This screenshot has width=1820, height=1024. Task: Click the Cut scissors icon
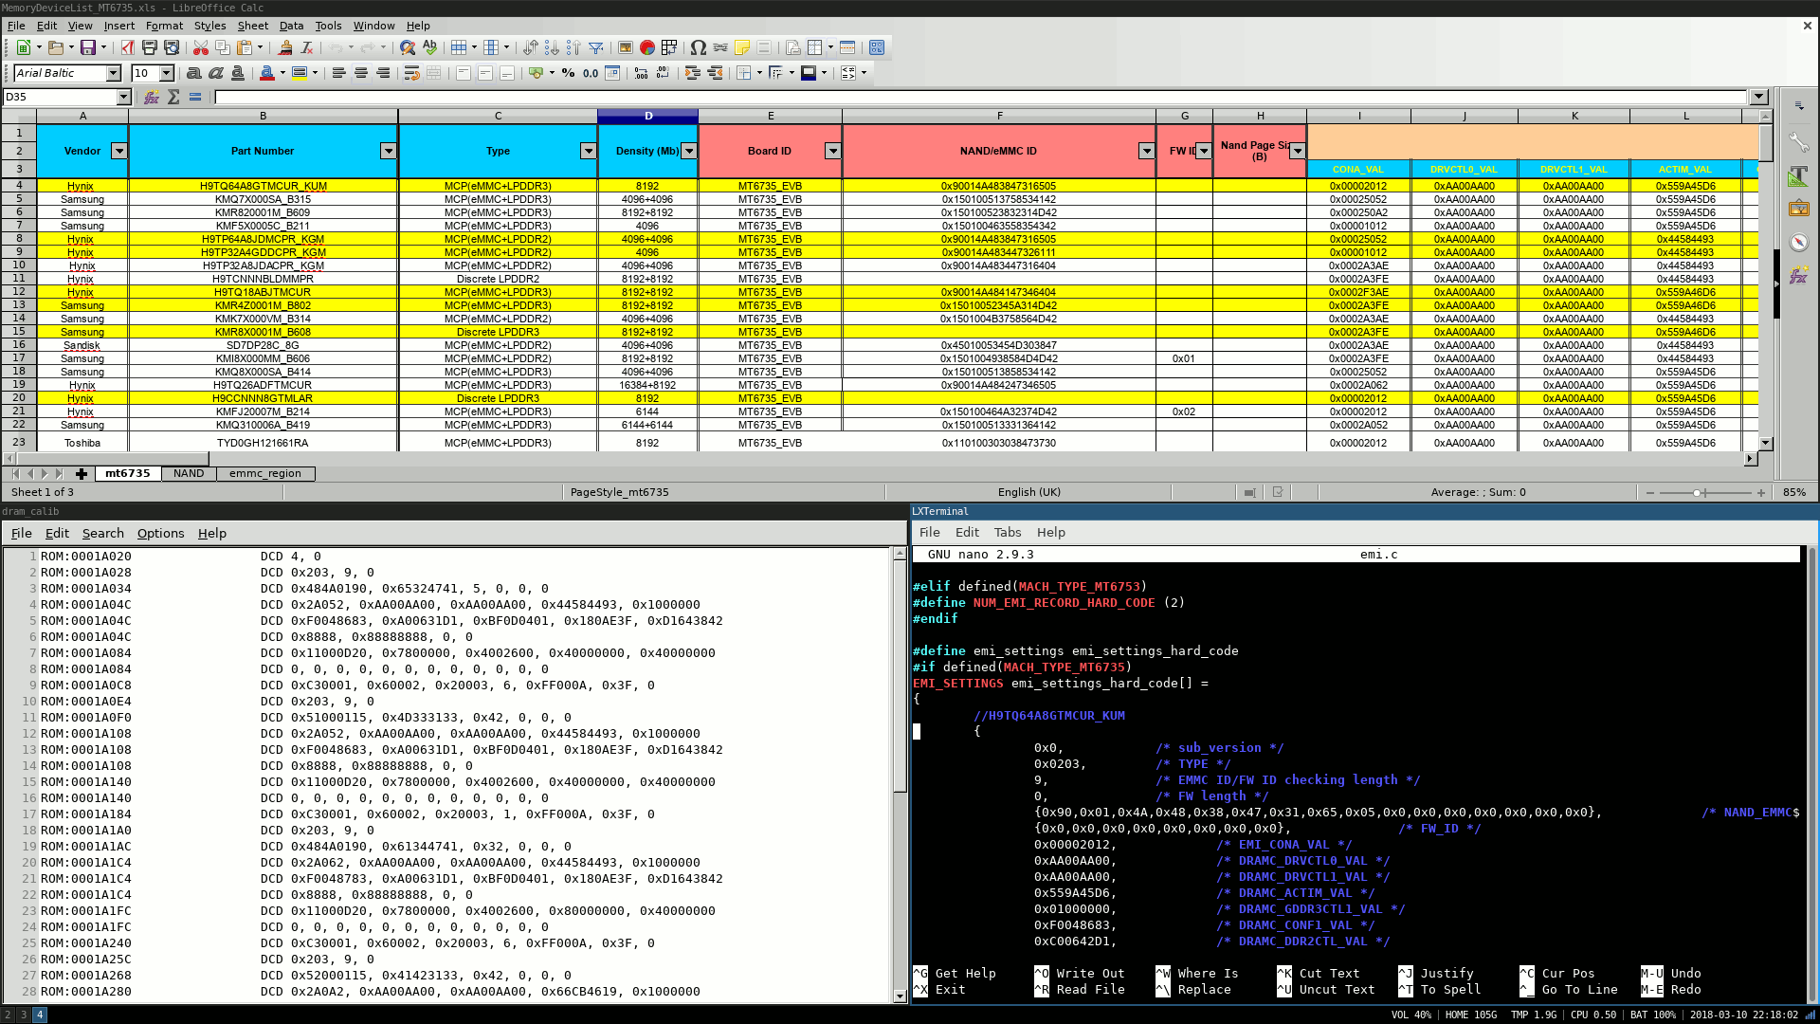[x=200, y=47]
